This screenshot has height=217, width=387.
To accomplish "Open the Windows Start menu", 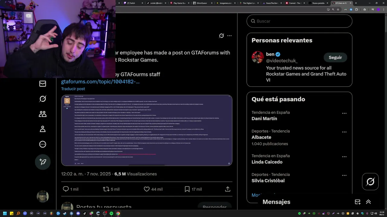I will pos(5,213).
